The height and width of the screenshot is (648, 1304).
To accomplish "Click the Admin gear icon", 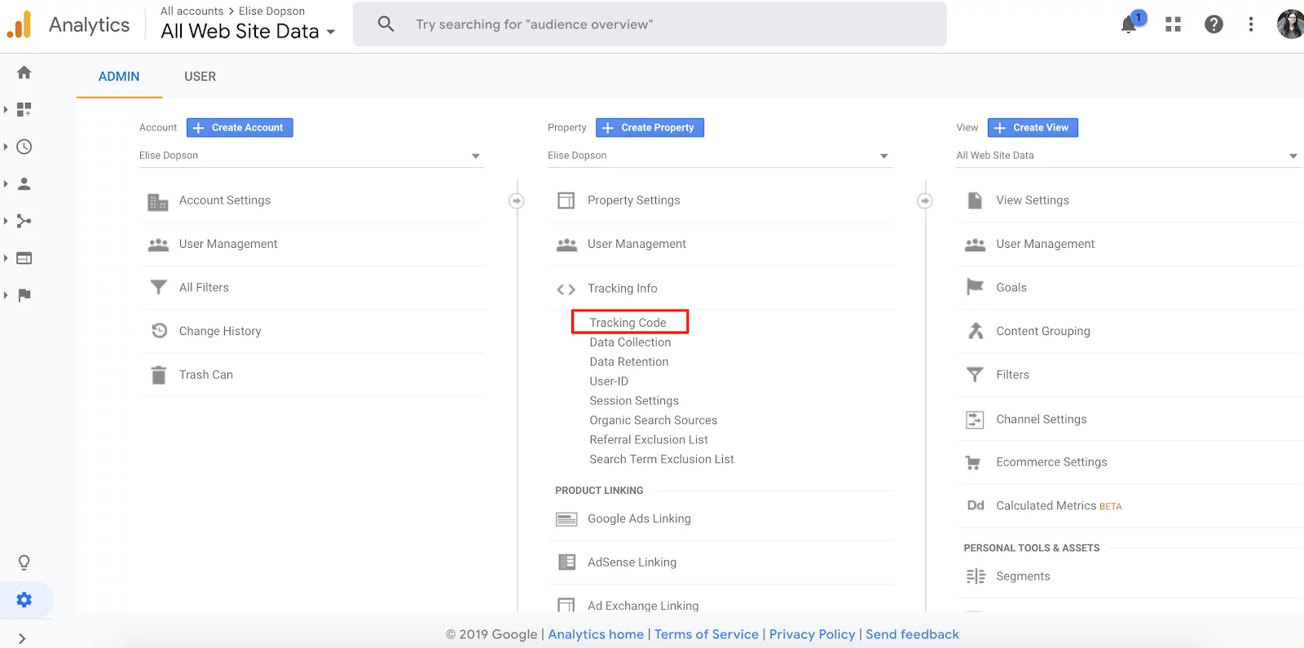I will pos(24,600).
